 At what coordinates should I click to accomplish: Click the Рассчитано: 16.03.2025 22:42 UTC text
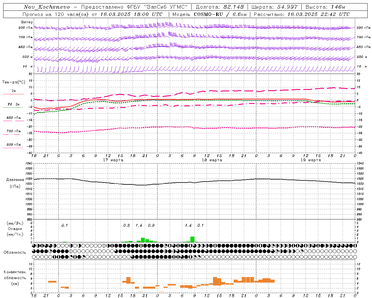[302, 14]
